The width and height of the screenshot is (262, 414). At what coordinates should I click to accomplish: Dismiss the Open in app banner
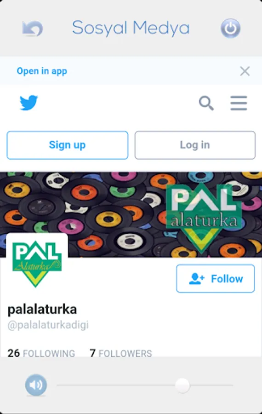[245, 71]
